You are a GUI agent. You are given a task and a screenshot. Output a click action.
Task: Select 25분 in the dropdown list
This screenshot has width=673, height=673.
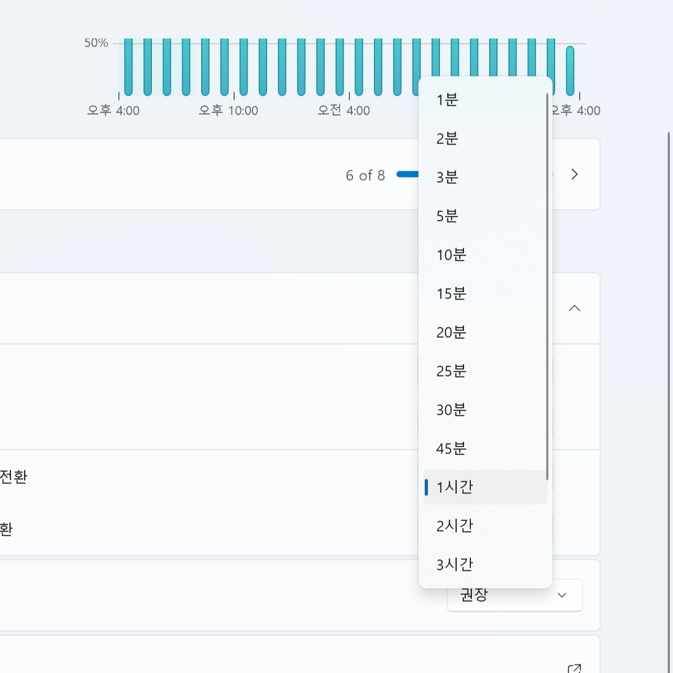tap(486, 371)
